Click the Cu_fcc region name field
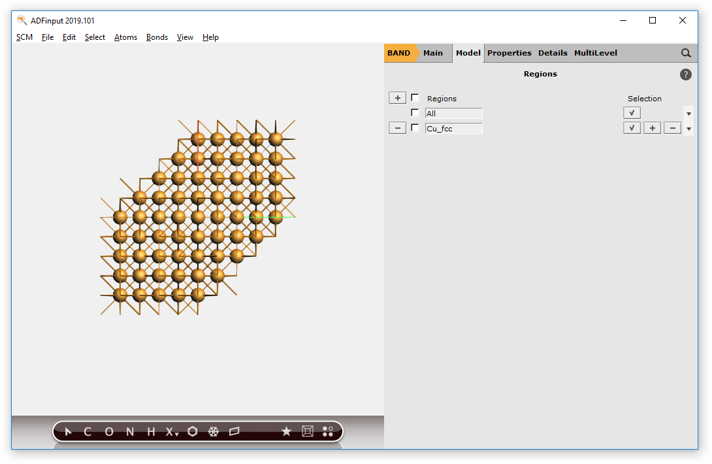The image size is (712, 464). pos(453,128)
